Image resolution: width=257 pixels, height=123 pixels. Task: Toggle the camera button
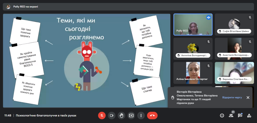[x=112, y=116]
